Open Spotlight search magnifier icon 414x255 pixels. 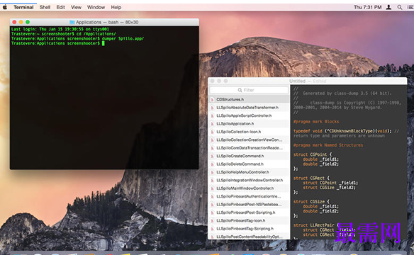click(400, 7)
